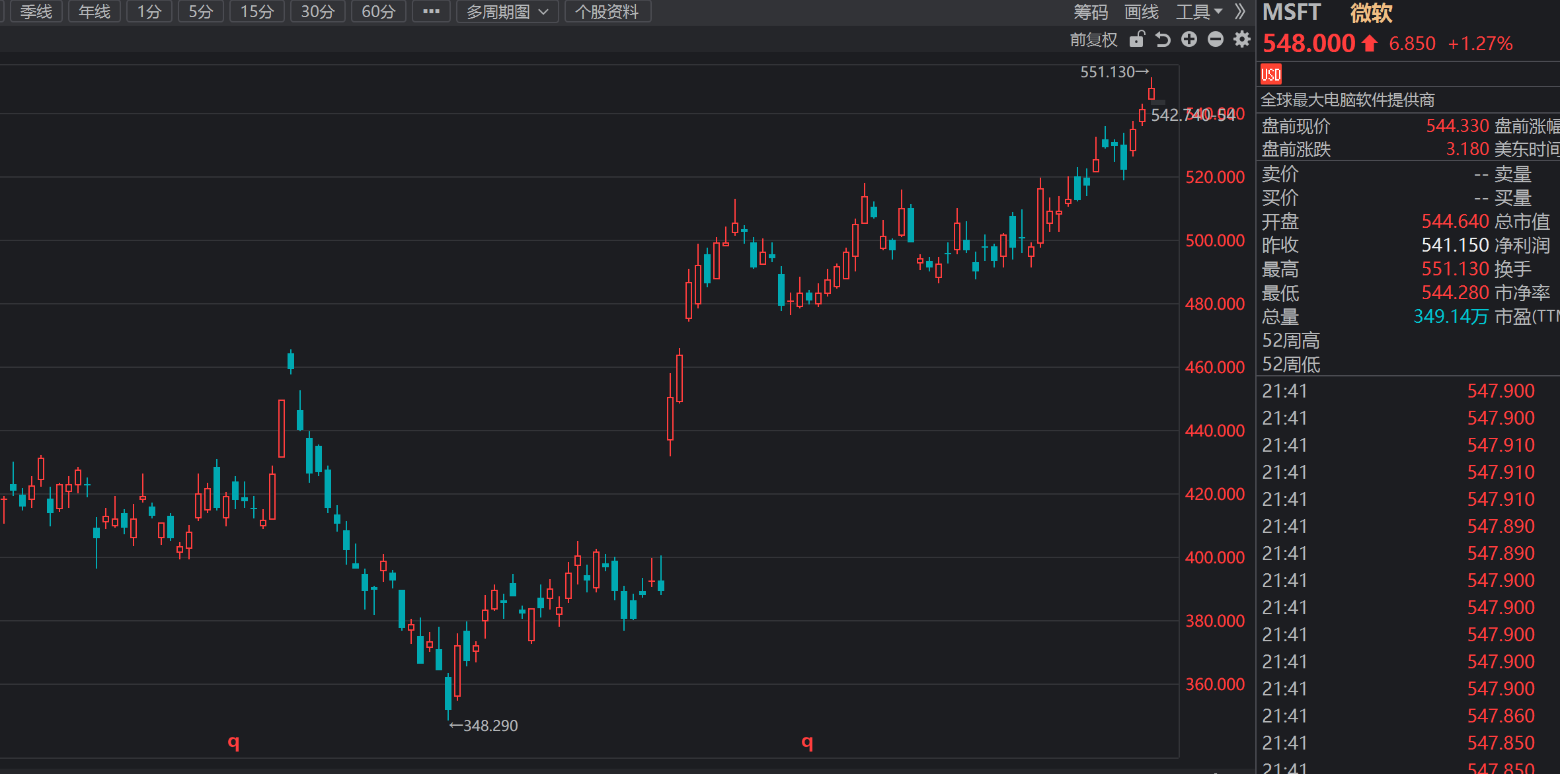Click the 400.000 price axis label

point(1215,557)
